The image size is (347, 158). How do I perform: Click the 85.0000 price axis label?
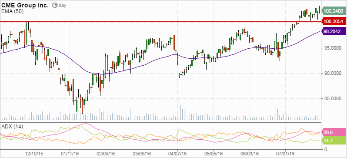click(333, 98)
